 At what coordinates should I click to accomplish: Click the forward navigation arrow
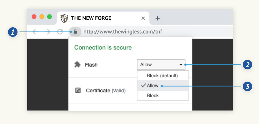tap(48, 32)
